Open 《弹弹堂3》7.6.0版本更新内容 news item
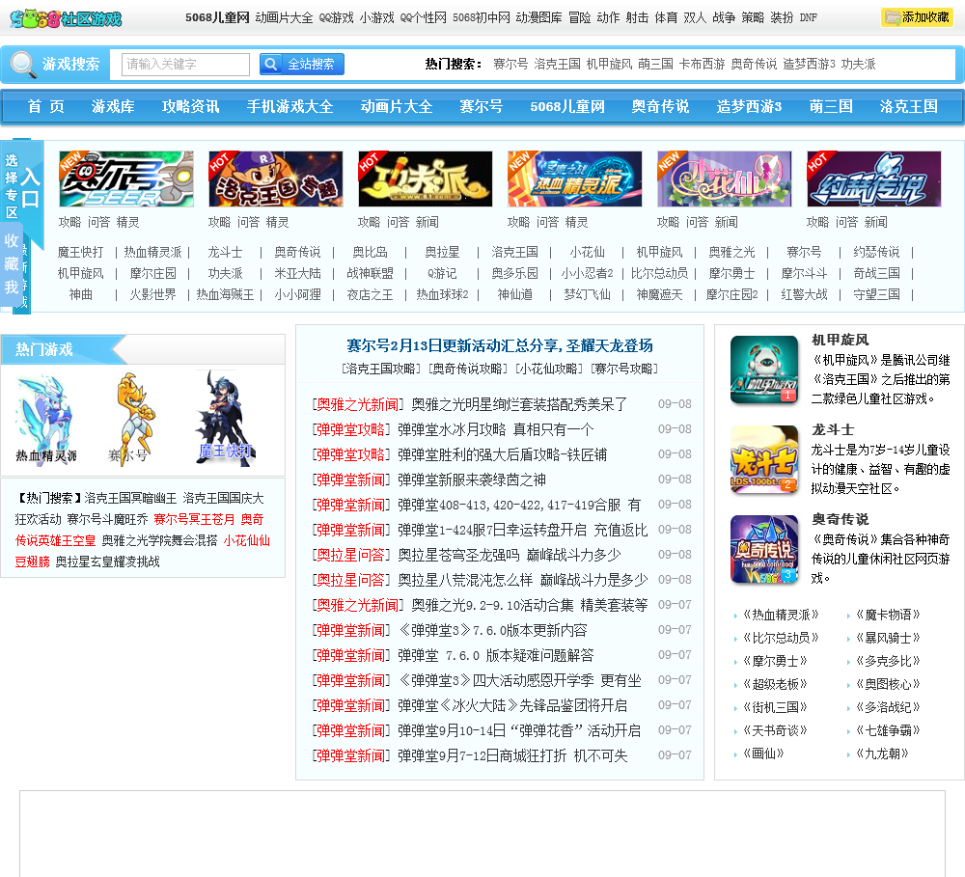Viewport: 965px width, 877px height. 492,630
